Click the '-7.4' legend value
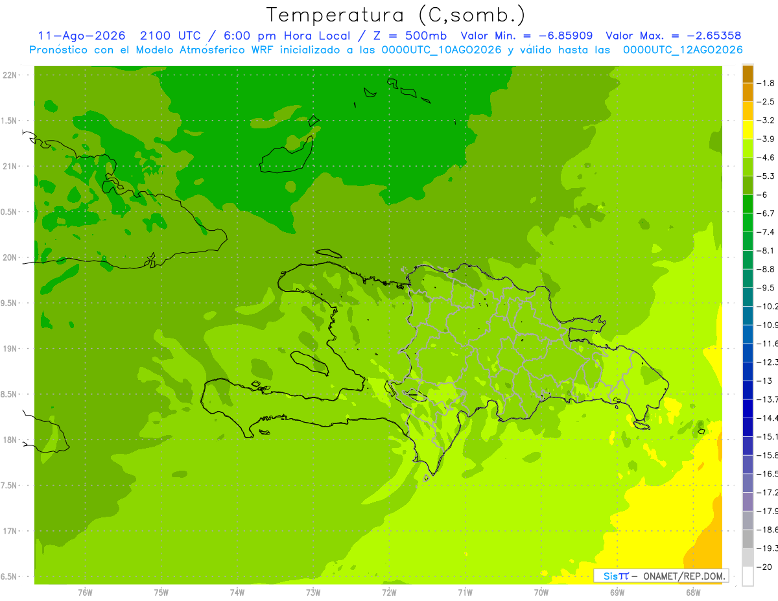The image size is (778, 601). pos(766,232)
